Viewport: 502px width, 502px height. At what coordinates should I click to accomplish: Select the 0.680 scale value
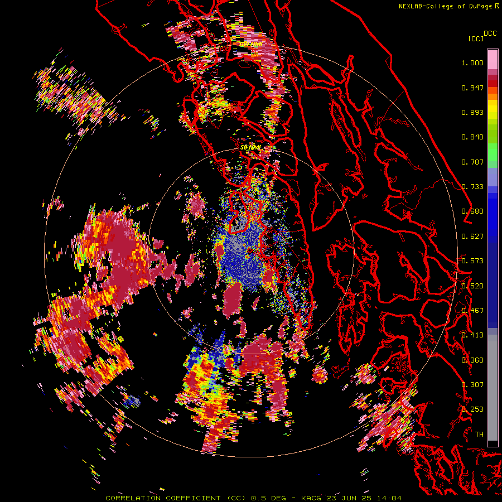pos(472,211)
